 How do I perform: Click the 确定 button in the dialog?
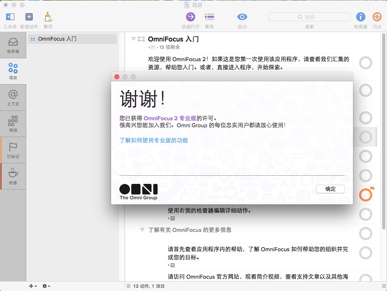pyautogui.click(x=330, y=189)
